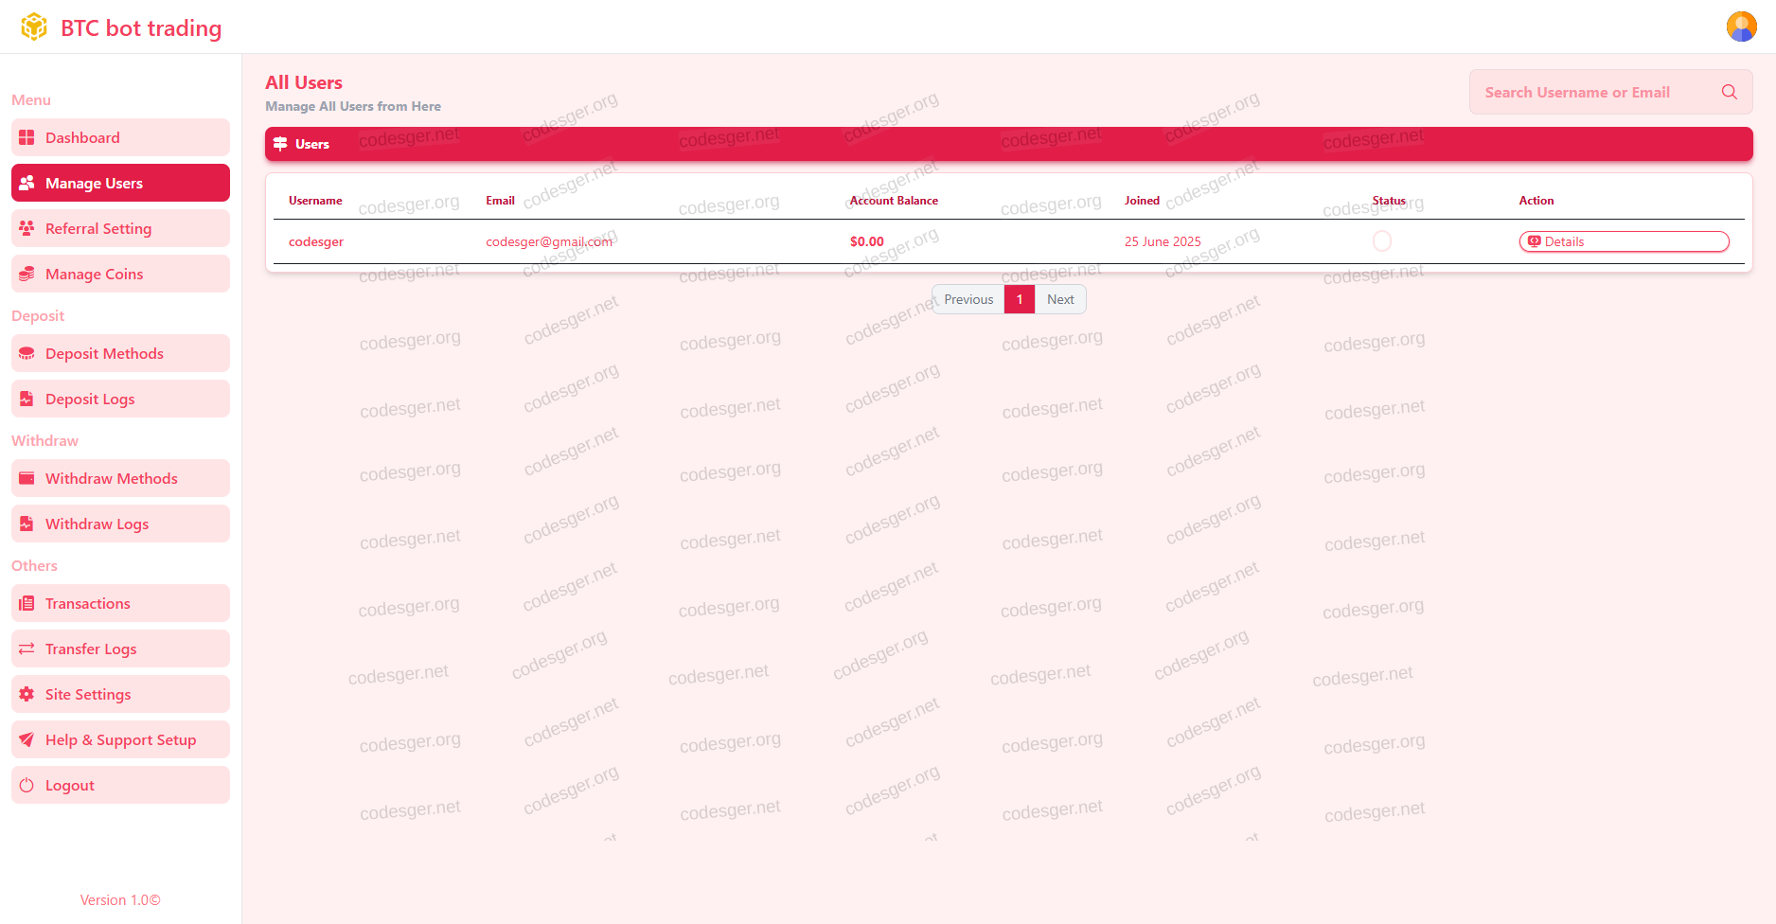This screenshot has width=1776, height=924.
Task: Click the search magnifier icon
Action: [1729, 92]
